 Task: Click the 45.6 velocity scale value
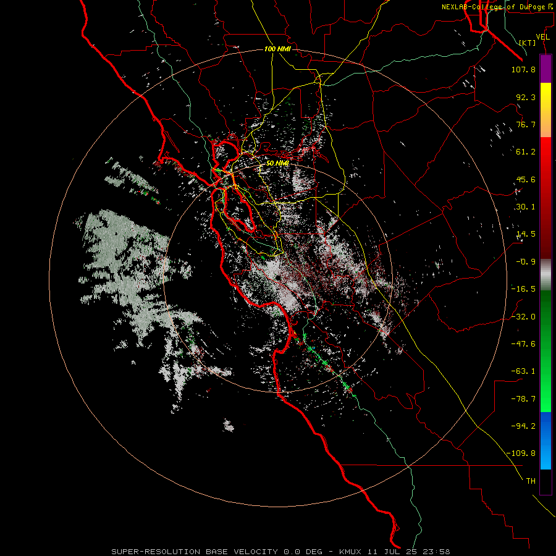[526, 179]
